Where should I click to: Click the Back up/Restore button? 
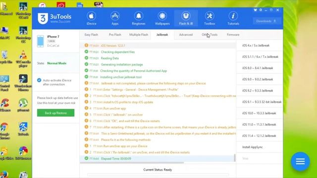(x=55, y=113)
